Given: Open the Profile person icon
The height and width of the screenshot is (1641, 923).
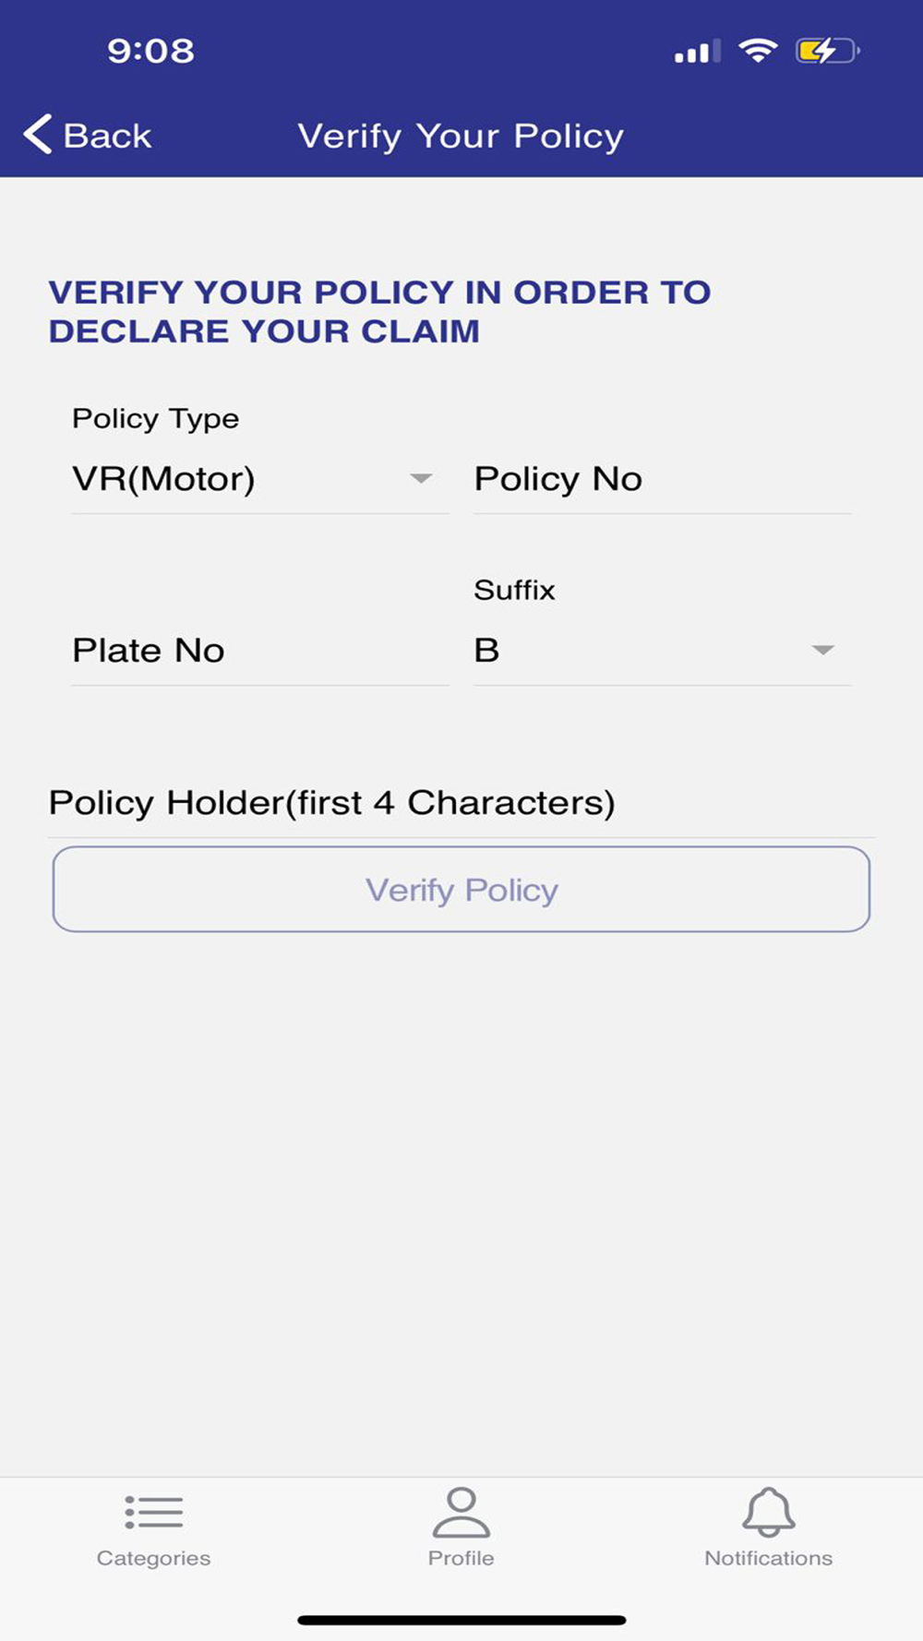Looking at the screenshot, I should (461, 1512).
